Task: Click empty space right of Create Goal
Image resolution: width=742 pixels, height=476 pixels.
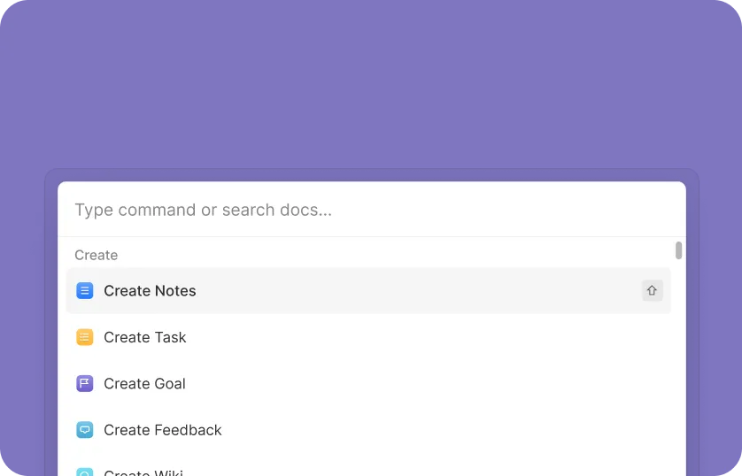Action: pyautogui.click(x=425, y=383)
